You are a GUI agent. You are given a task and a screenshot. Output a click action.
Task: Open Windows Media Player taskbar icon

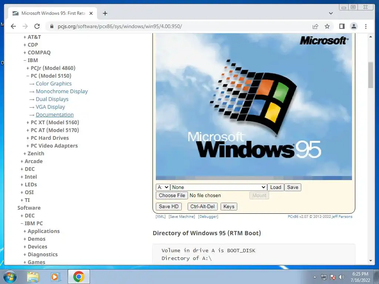click(x=56, y=277)
